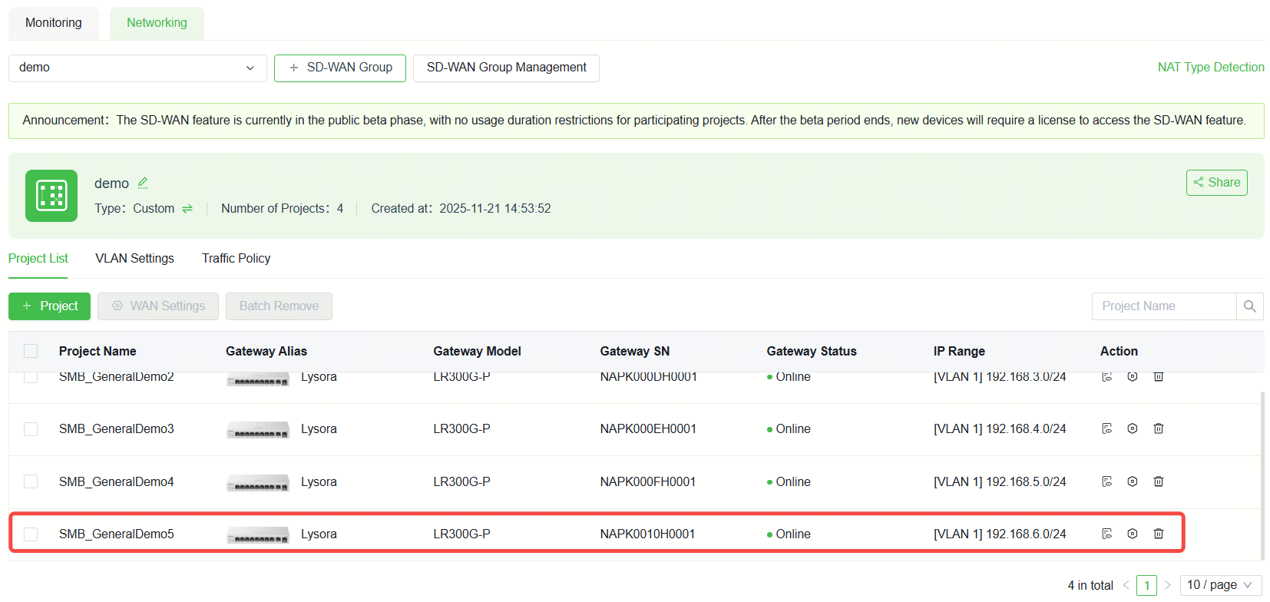Open the Monitoring tab
Screen dimensions: 1270x602
click(54, 23)
